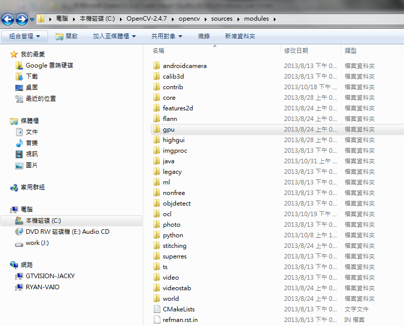
Task: Select the refman.rst.in file icon
Action: click(x=157, y=319)
